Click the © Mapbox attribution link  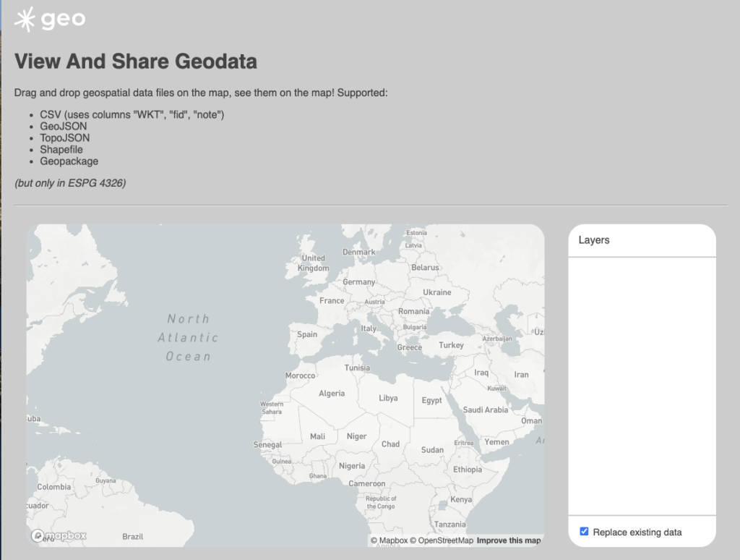(388, 540)
